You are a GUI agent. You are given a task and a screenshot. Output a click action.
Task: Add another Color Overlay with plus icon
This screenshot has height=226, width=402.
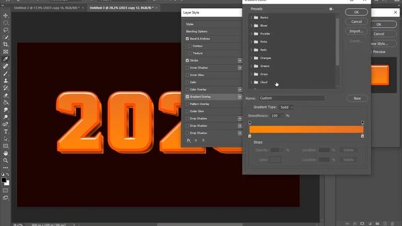coord(240,90)
